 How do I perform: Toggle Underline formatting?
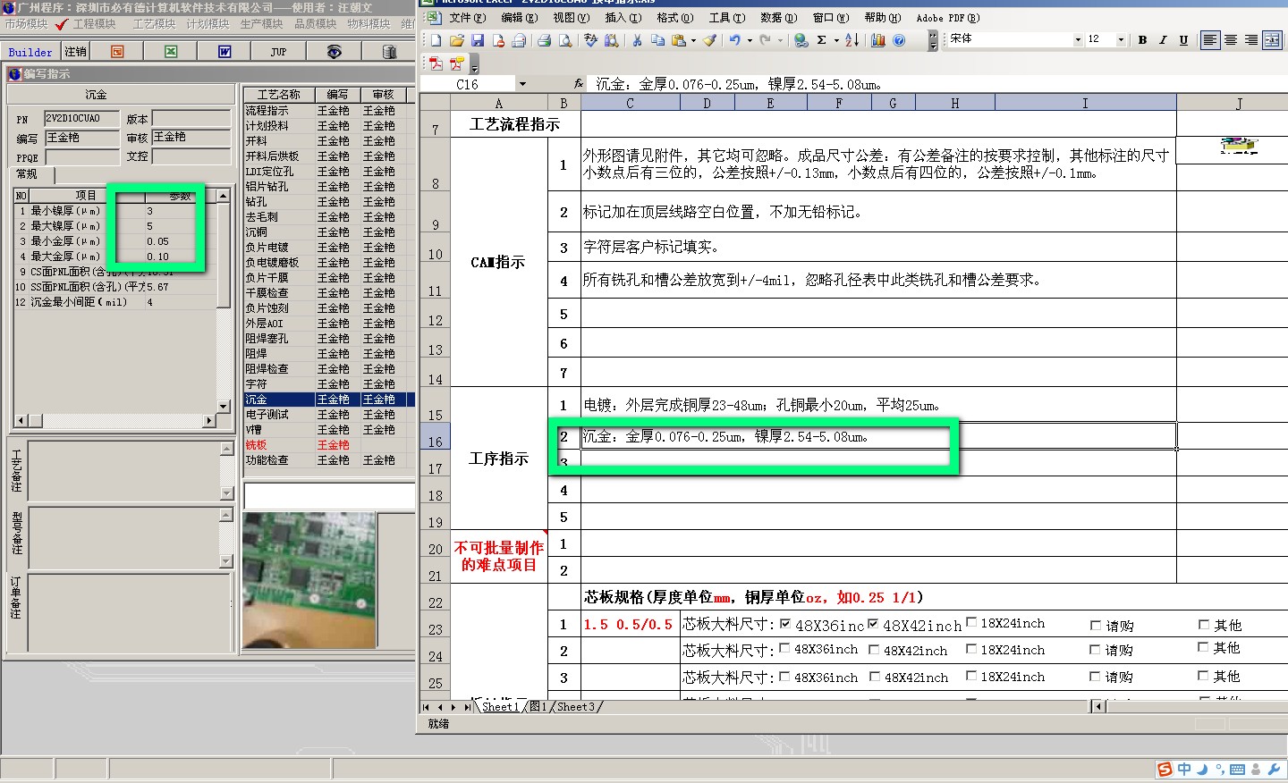pos(1183,39)
